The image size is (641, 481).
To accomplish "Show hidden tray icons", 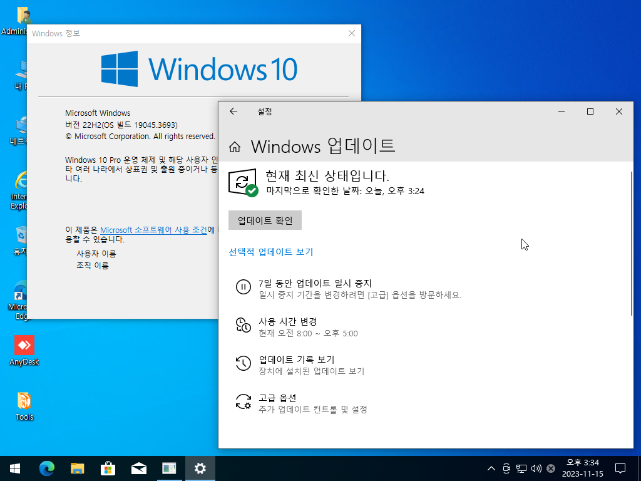I will (491, 468).
